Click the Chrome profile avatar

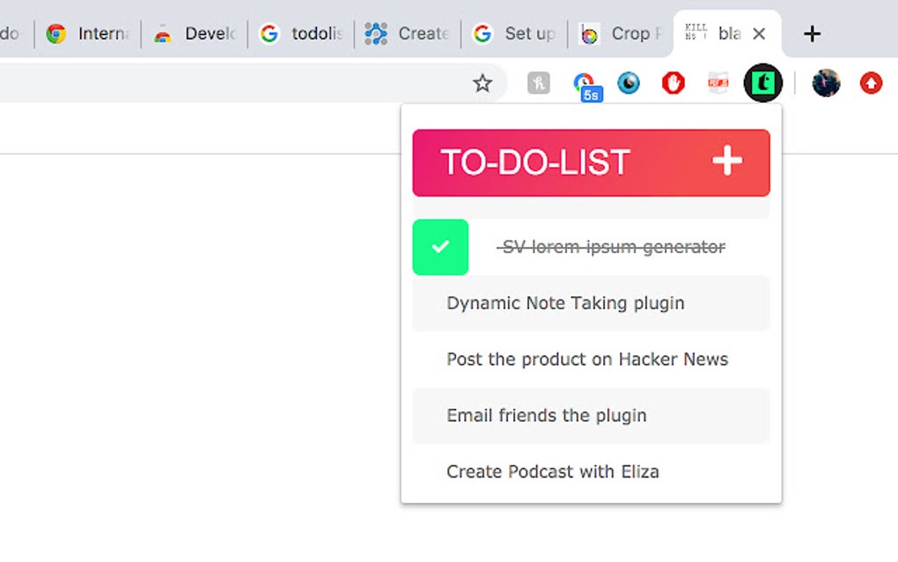pos(826,83)
